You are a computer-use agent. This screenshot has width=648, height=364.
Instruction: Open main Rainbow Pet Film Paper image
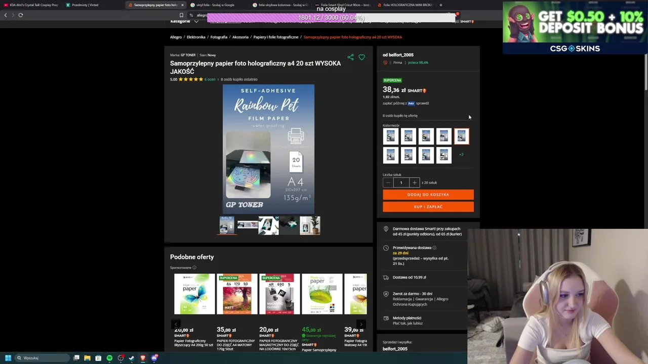pos(268,149)
